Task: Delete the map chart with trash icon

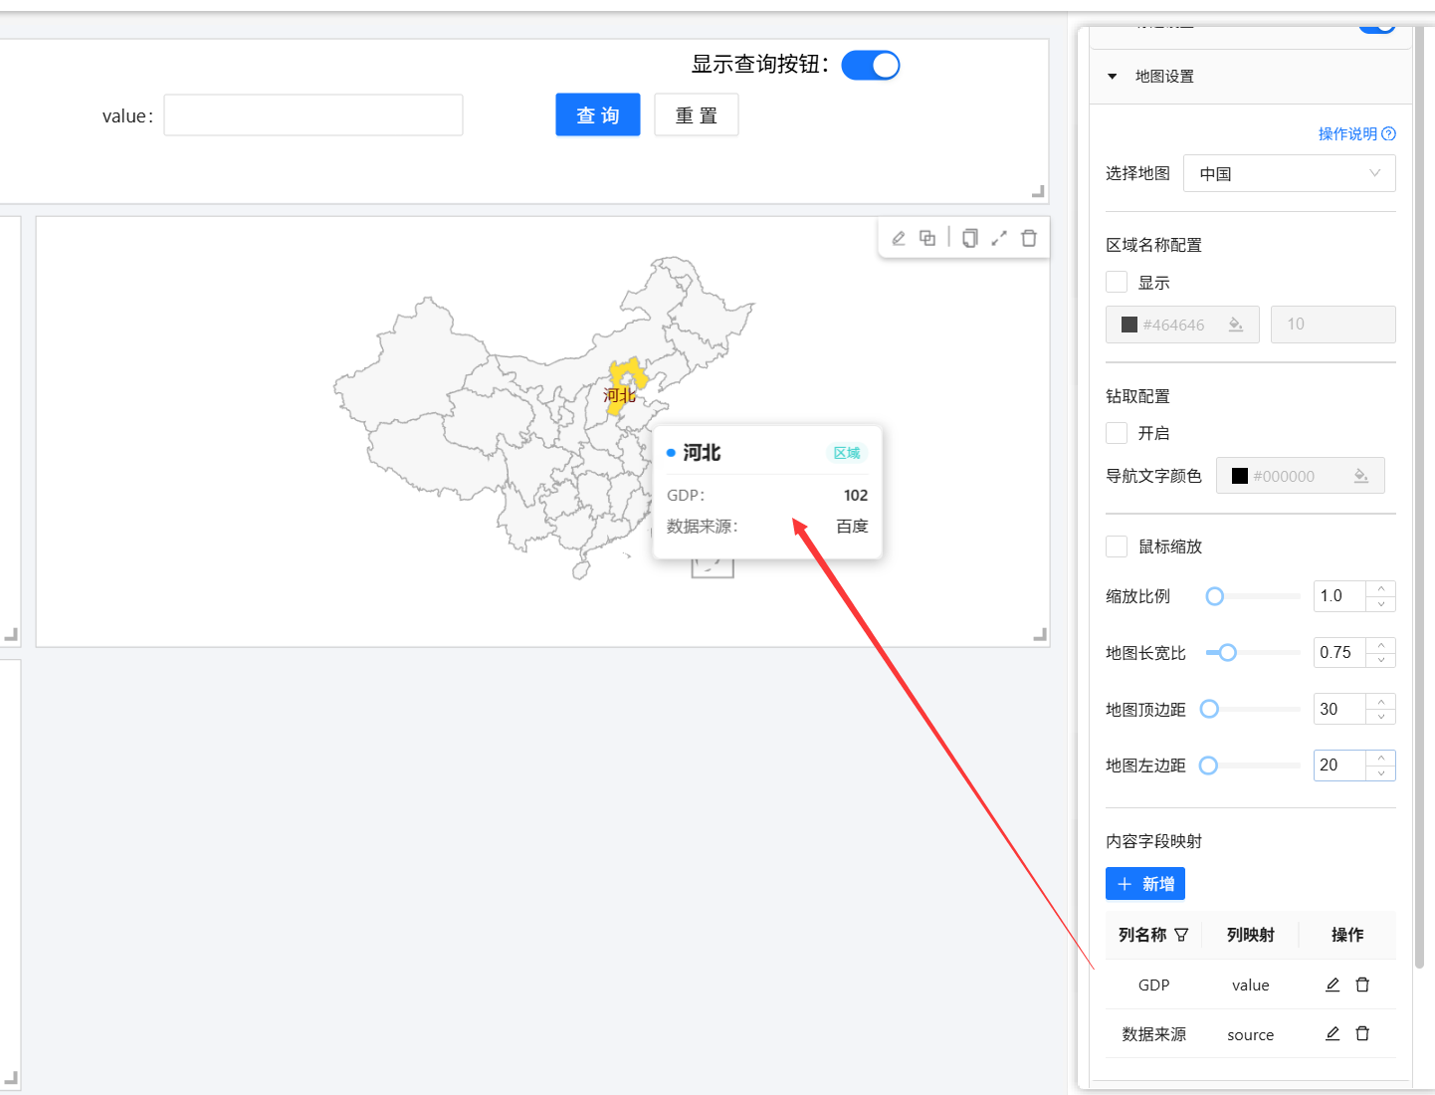Action: pos(1029,238)
